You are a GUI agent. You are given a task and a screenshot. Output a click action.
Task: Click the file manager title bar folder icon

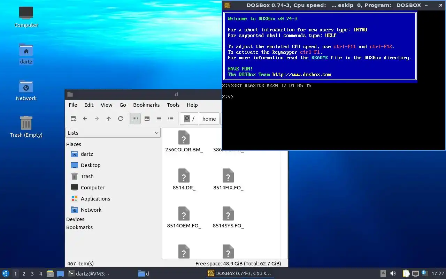click(x=70, y=94)
